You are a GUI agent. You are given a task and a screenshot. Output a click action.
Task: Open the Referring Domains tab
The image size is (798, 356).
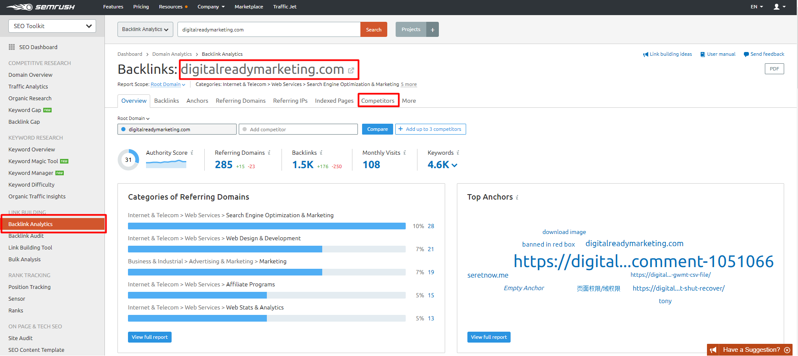tap(240, 101)
